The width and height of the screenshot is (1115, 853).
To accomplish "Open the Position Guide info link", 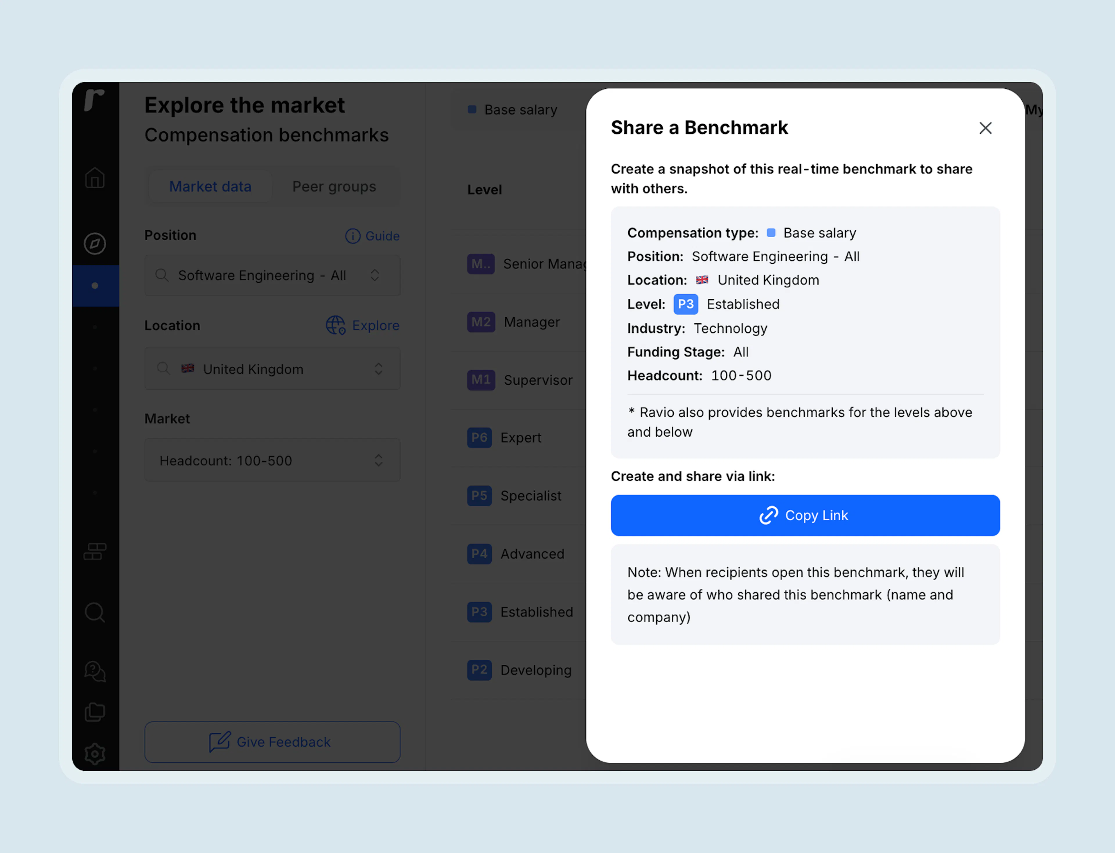I will click(372, 236).
